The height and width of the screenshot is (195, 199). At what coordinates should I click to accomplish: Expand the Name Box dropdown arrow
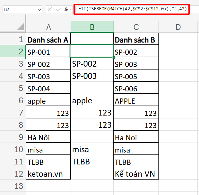[x=39, y=10]
